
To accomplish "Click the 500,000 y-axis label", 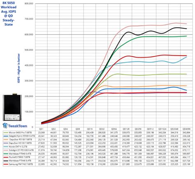I will 29,50.
